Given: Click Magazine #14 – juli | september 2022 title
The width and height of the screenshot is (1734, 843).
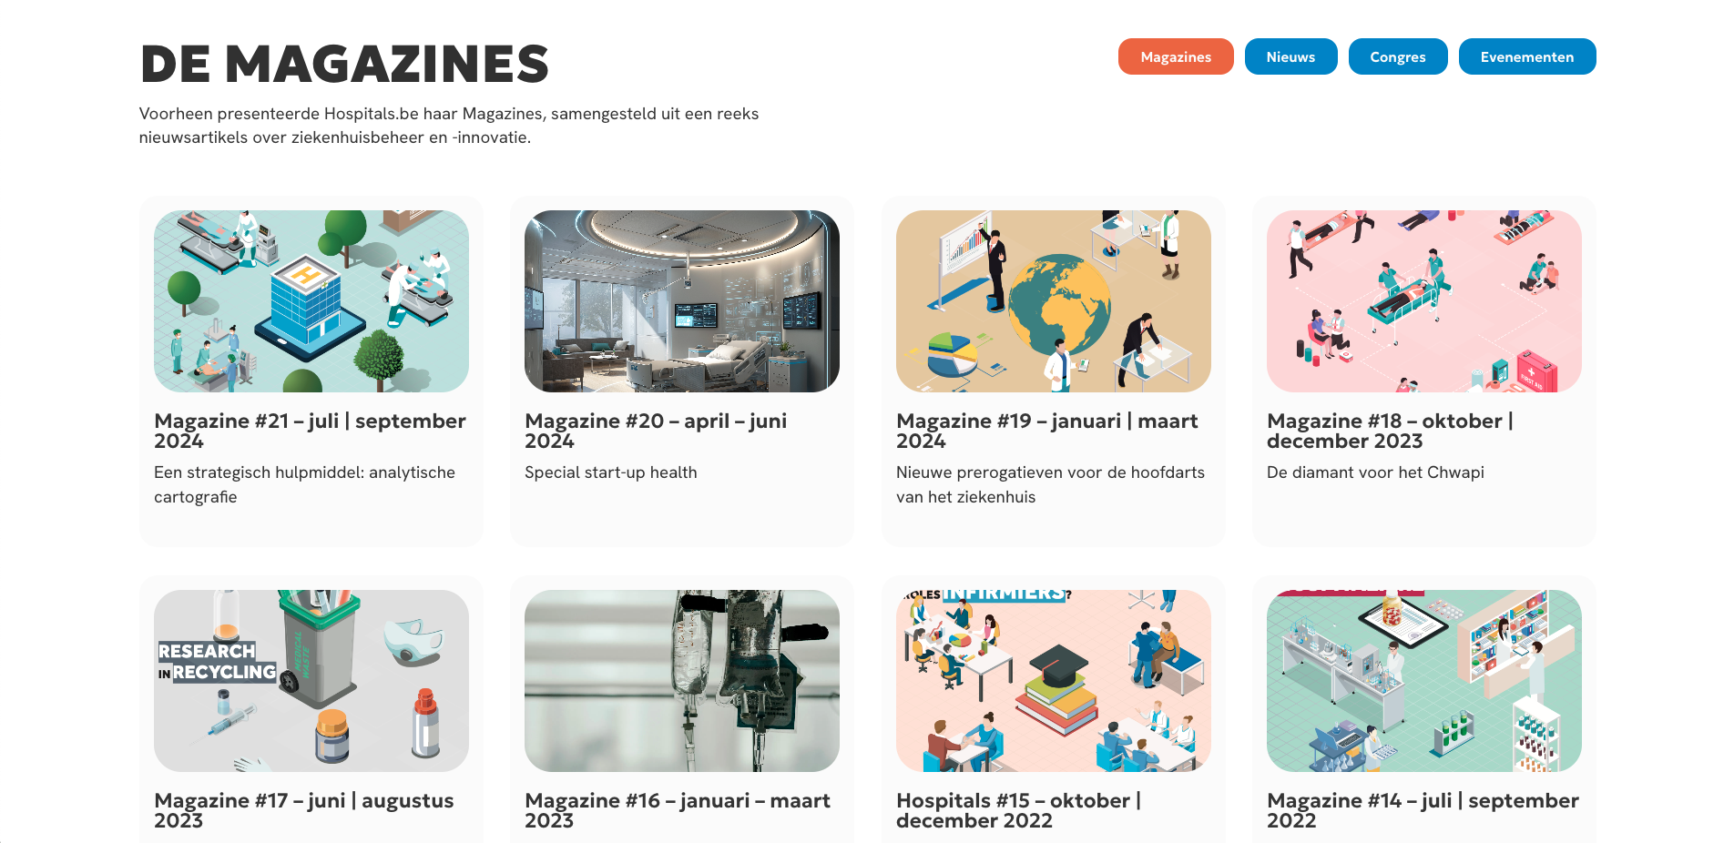Looking at the screenshot, I should [x=1422, y=810].
